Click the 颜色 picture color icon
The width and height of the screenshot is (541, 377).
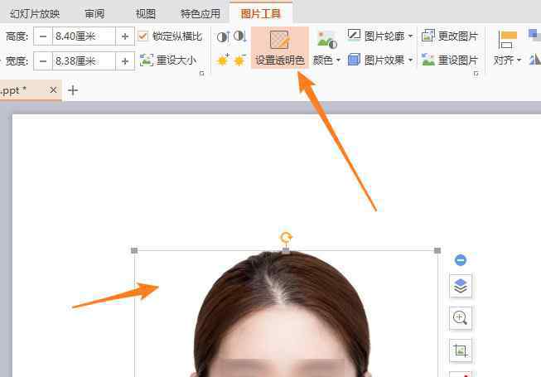point(326,40)
